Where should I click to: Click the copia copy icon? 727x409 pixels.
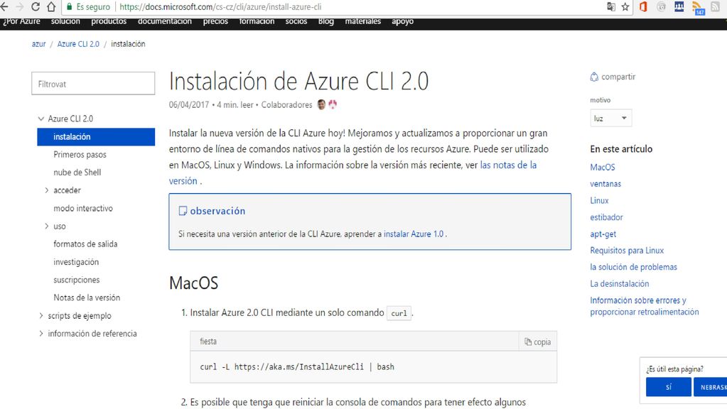528,342
